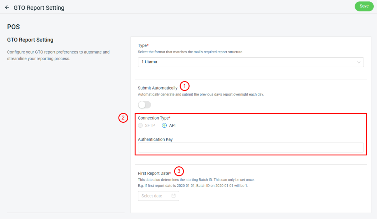Click the Authentication Key label
The image size is (377, 219).
155,139
